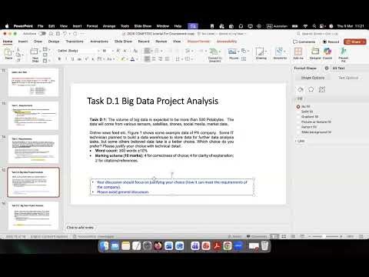Open the Review ribbon tab
This screenshot has height=277, width=369.
pos(161,42)
